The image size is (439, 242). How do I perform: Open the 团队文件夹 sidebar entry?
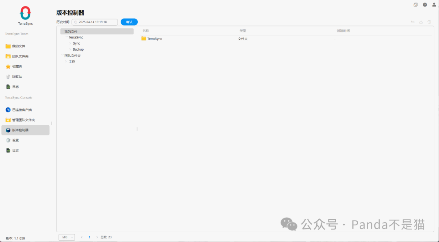24,56
